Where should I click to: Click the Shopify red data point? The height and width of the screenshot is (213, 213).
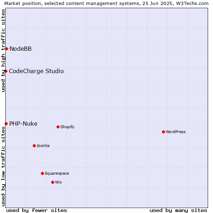[58, 127]
